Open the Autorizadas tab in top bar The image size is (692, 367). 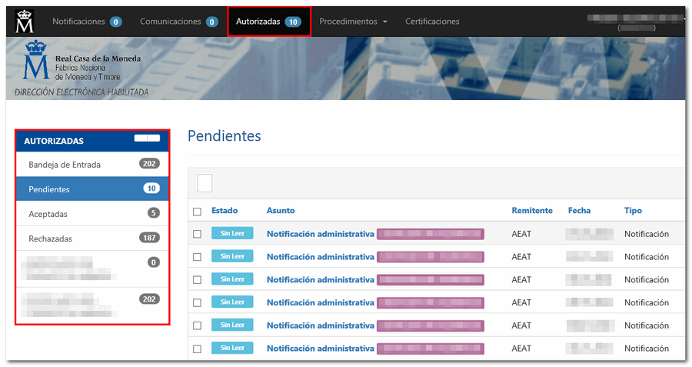[x=268, y=22]
